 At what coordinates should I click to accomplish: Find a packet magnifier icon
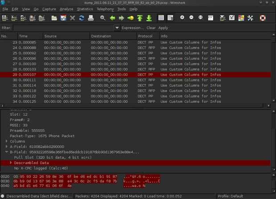(x=103, y=18)
